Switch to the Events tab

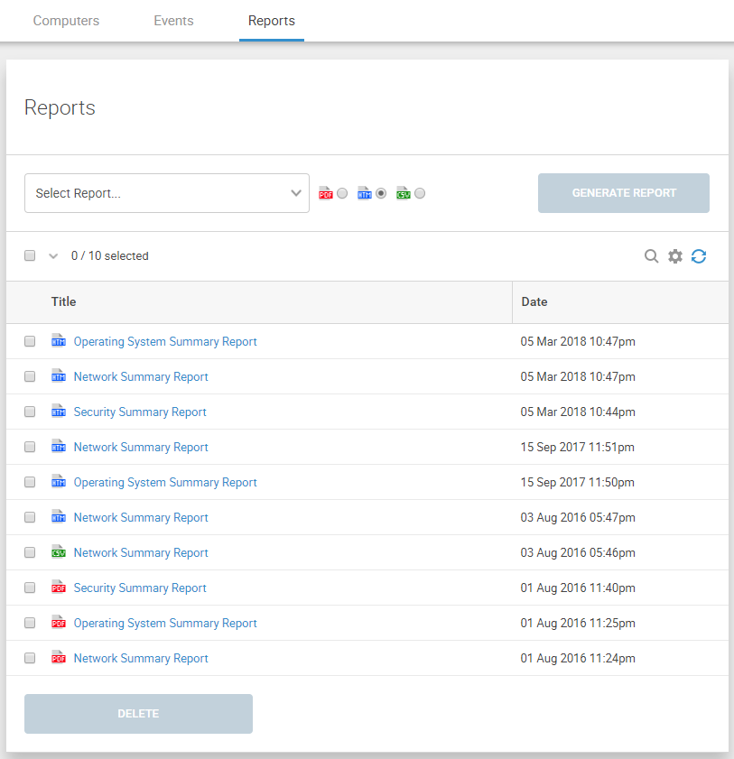(x=174, y=21)
